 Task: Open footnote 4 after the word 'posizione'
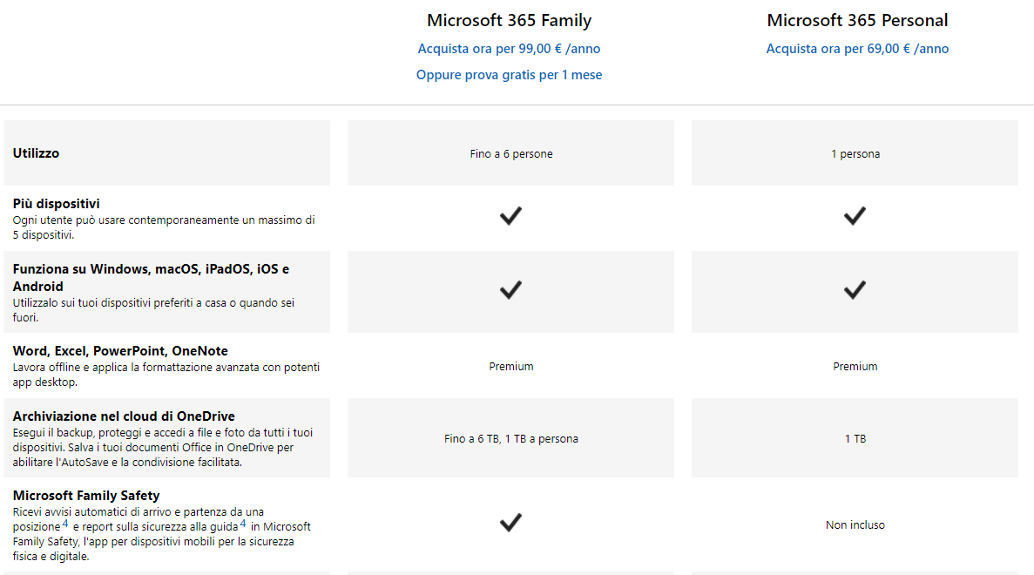click(65, 524)
